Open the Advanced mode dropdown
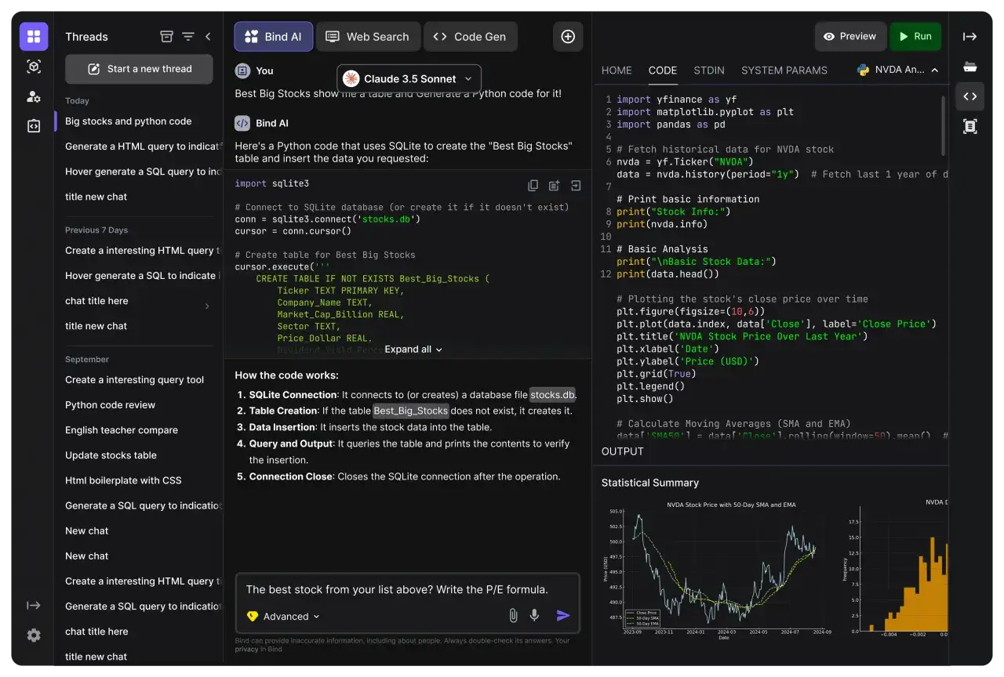 tap(284, 617)
